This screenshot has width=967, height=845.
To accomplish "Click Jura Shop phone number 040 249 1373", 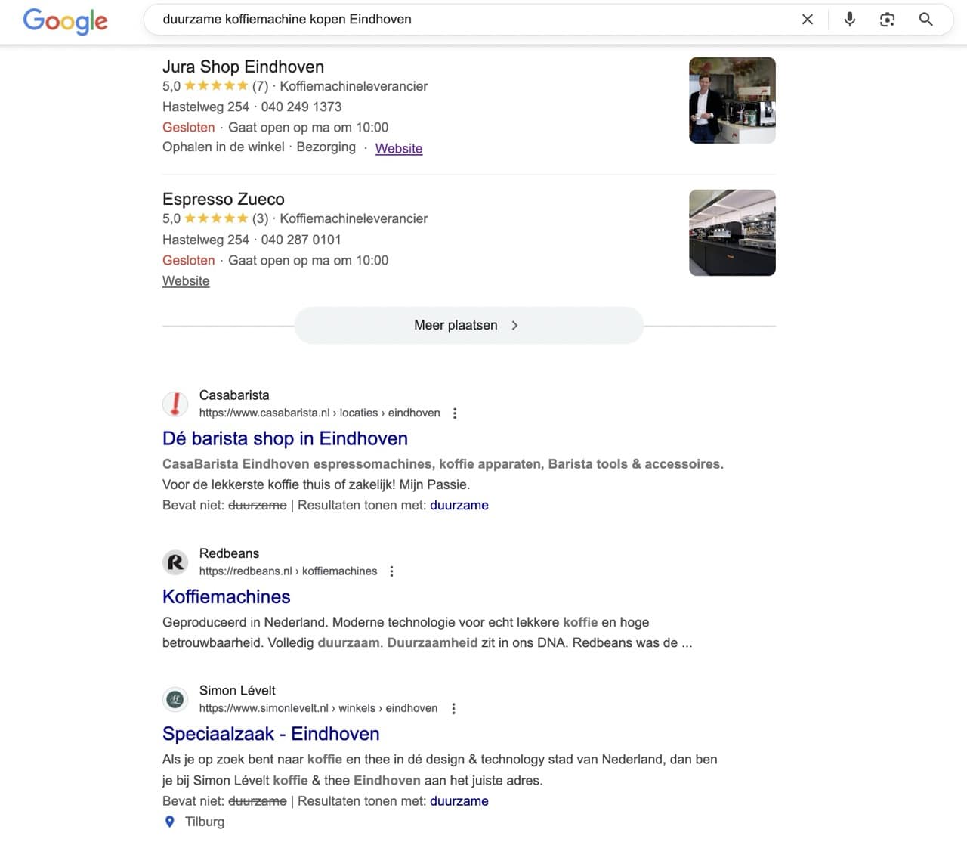I will pyautogui.click(x=301, y=107).
